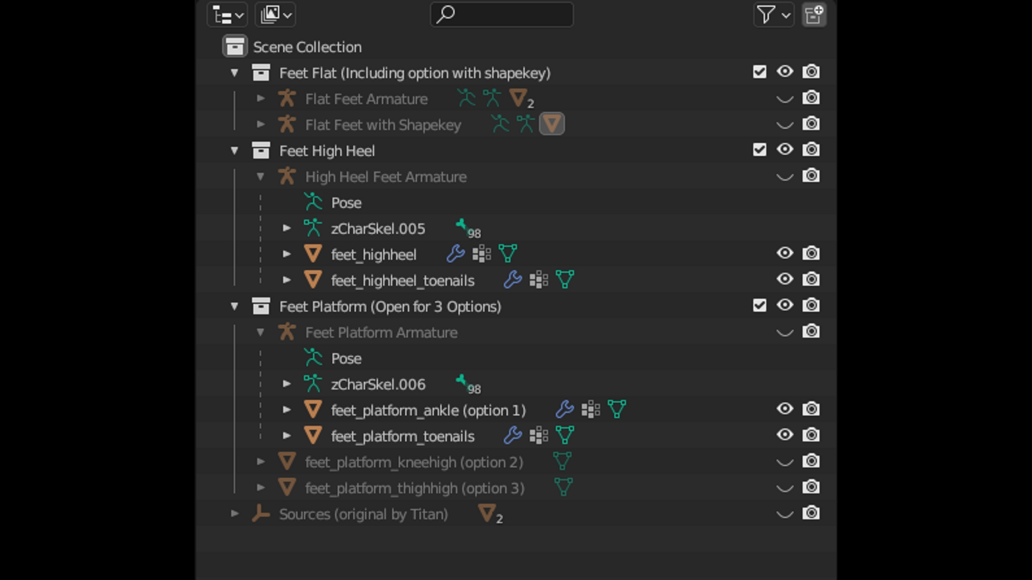Collapse the Feet Flat collection
The width and height of the screenshot is (1032, 580).
coord(234,73)
